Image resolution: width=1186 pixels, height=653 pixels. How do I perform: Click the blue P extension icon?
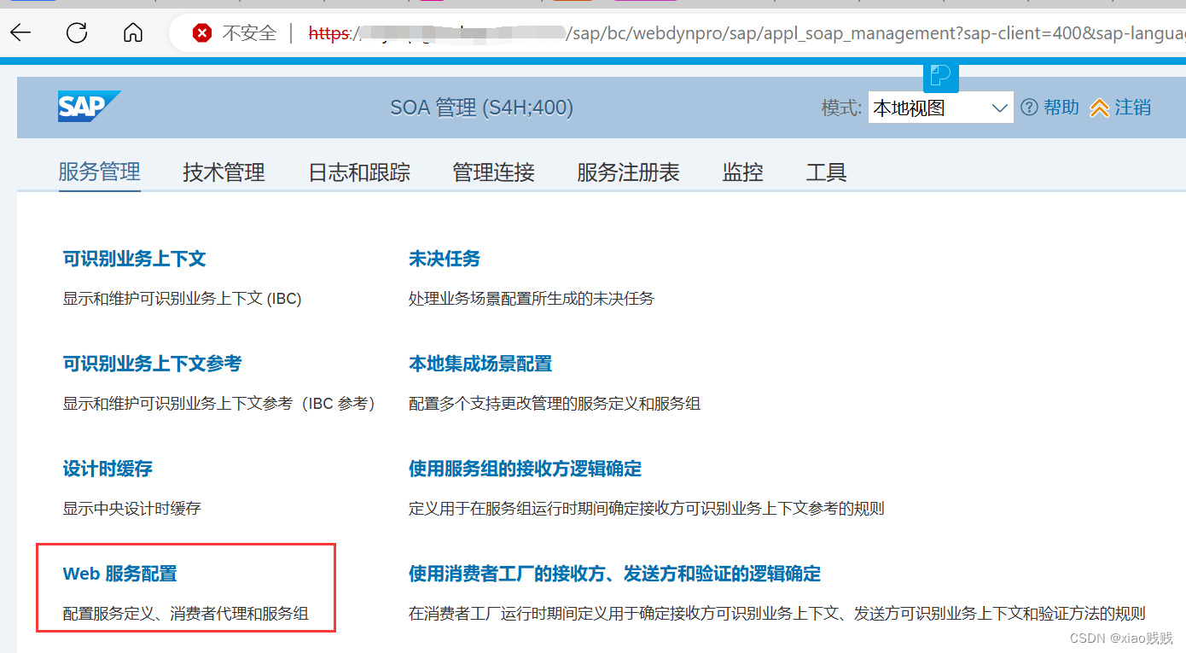tap(941, 76)
